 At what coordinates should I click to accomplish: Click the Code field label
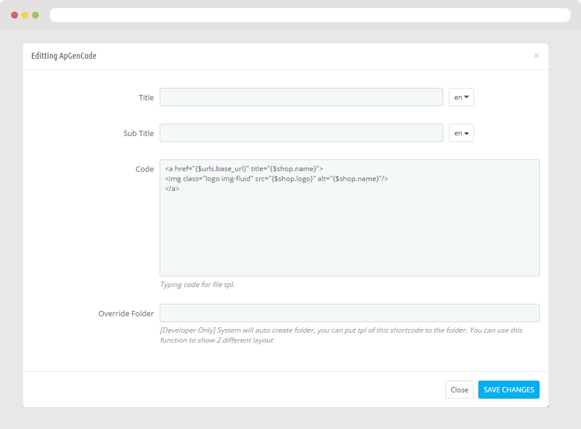pos(145,169)
